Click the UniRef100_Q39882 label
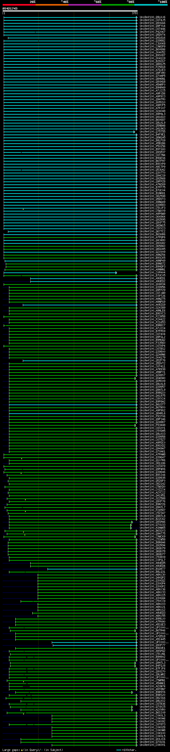 tap(152, 41)
